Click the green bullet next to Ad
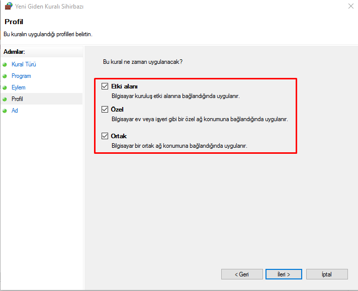Image resolution: width=358 pixels, height=291 pixels. 5,111
